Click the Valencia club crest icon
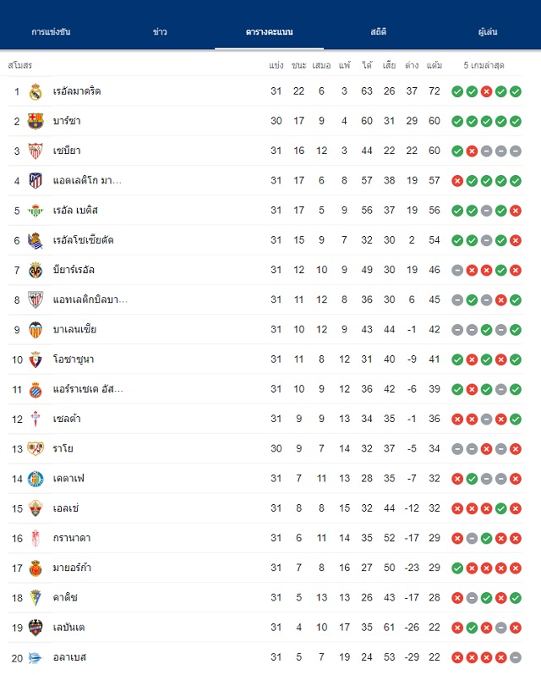 [36, 330]
